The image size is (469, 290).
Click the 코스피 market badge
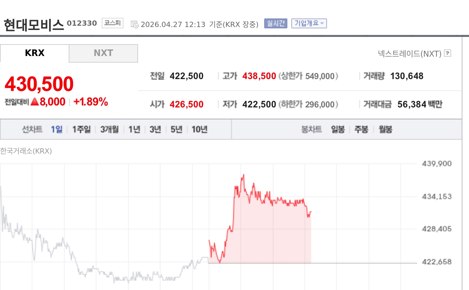click(x=112, y=23)
